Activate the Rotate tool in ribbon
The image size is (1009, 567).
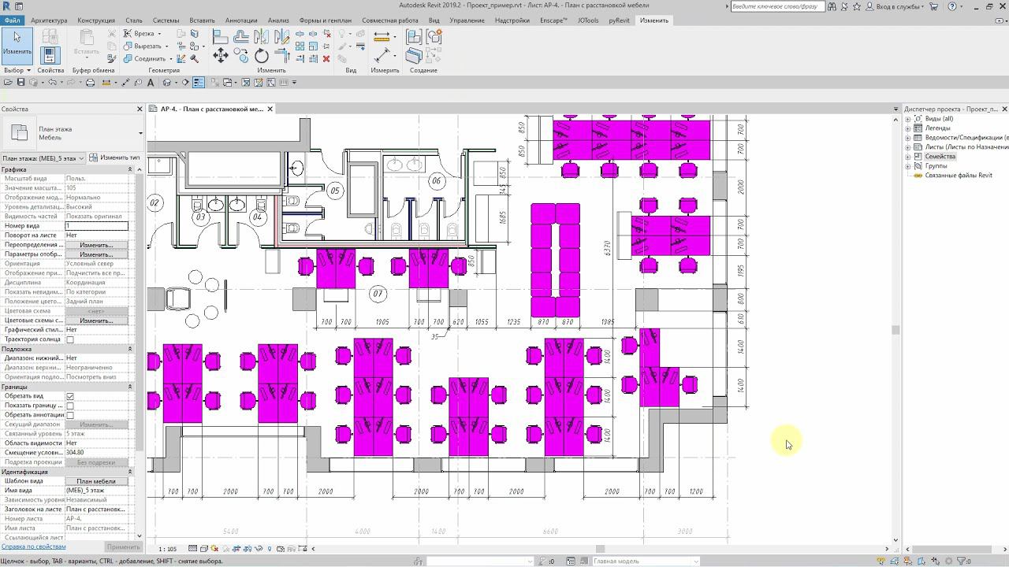[x=262, y=56]
